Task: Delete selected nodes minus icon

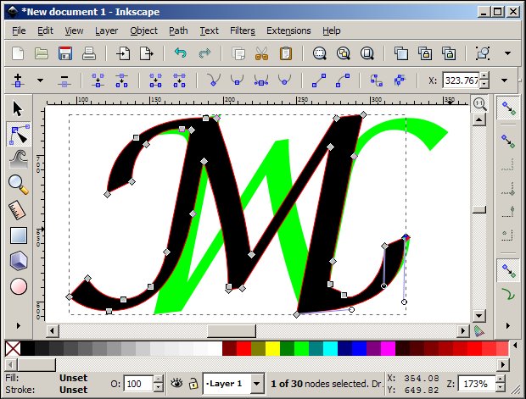Action: (x=64, y=80)
